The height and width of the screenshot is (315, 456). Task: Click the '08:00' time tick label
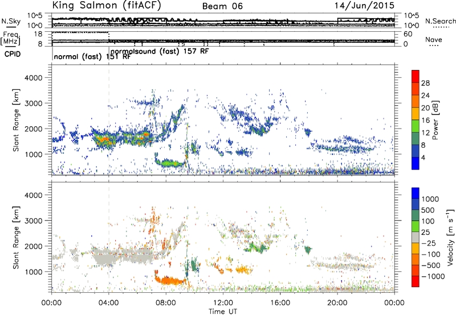click(x=166, y=303)
